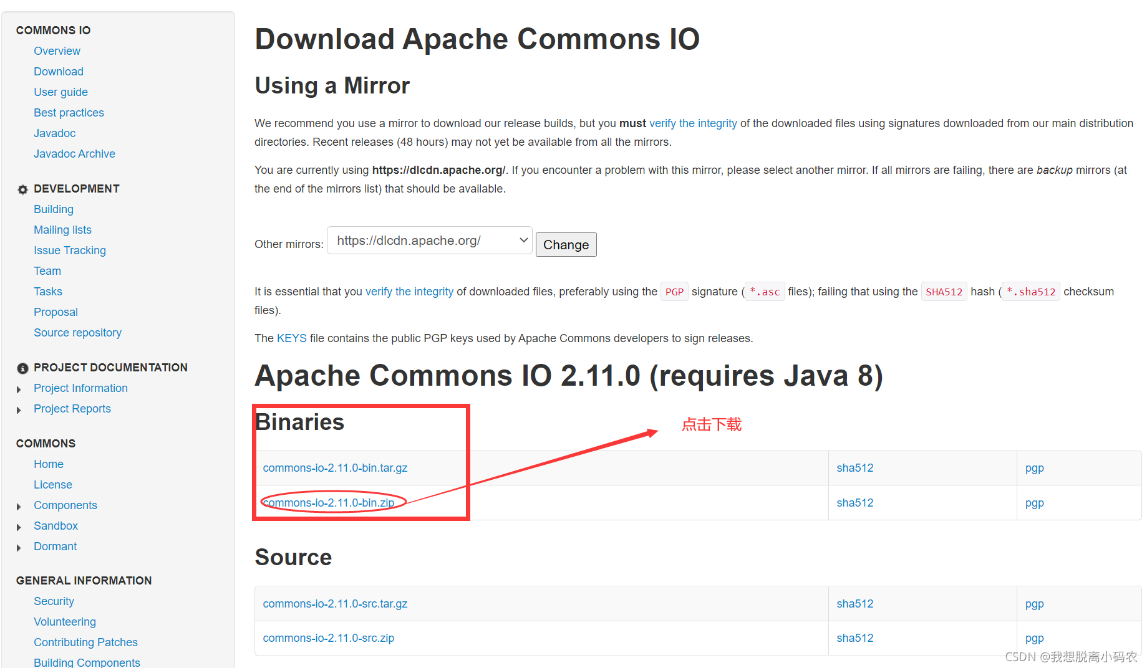
Task: Click the Change mirror button
Action: pos(566,245)
